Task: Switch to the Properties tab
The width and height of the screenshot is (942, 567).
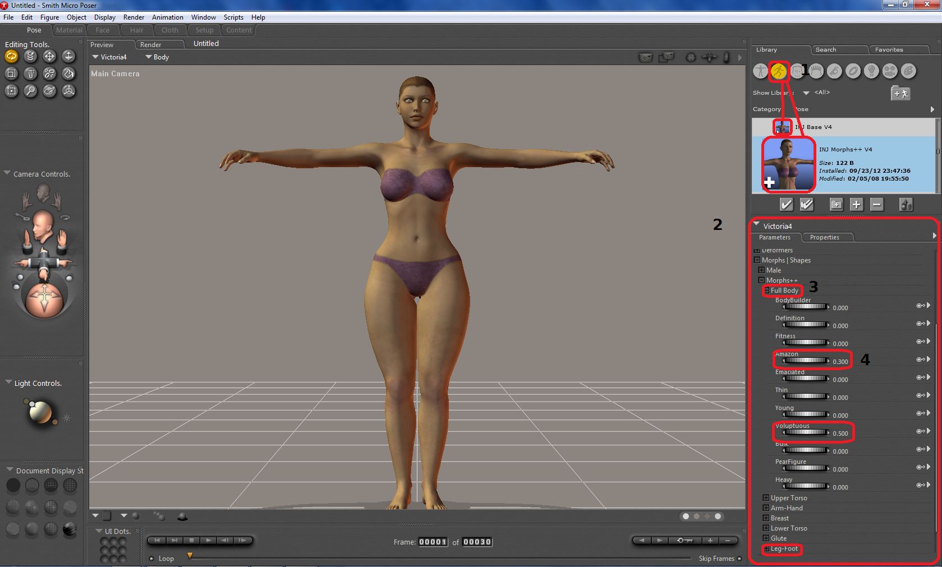Action: point(824,237)
